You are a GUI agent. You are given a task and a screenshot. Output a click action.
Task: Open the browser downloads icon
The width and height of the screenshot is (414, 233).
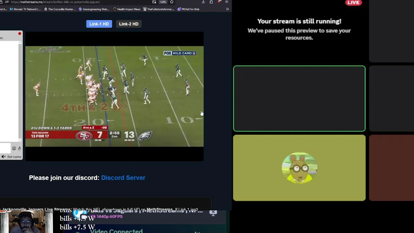(203, 2)
